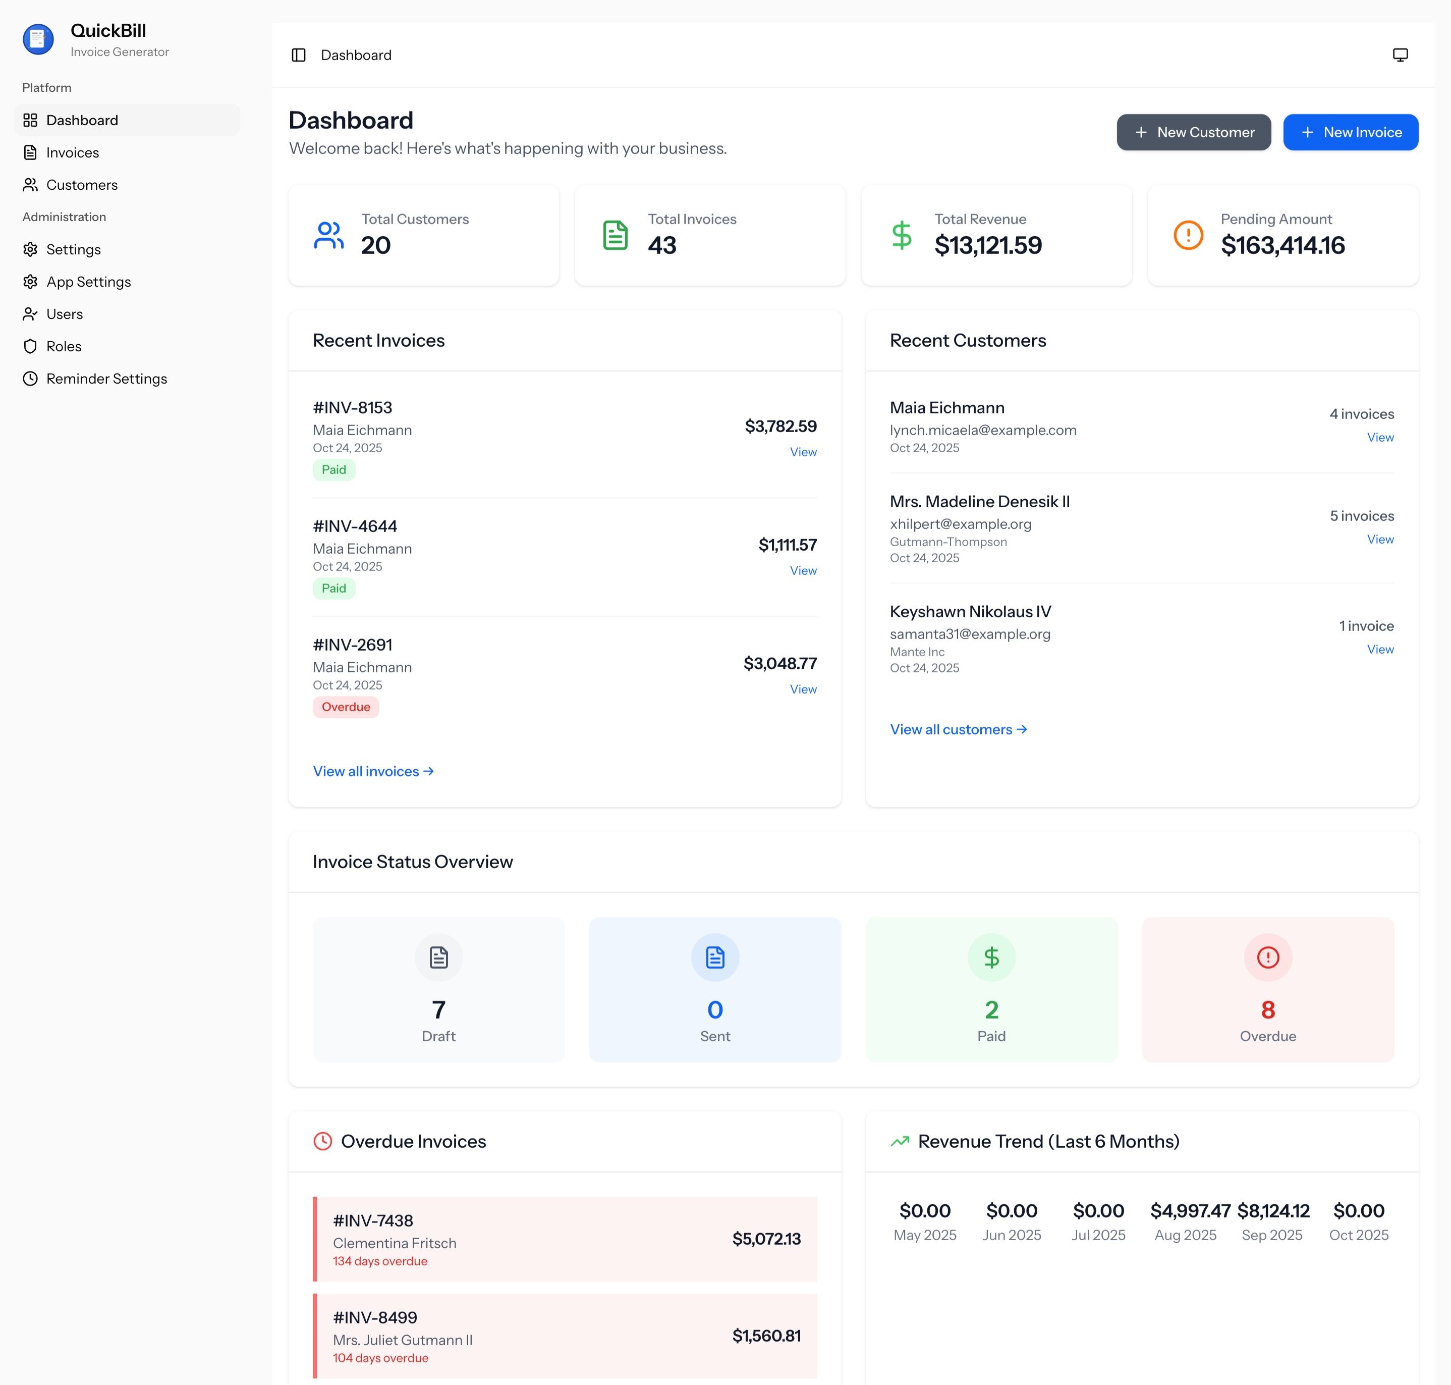Click the Draft document icon
The width and height of the screenshot is (1451, 1385).
tap(438, 957)
